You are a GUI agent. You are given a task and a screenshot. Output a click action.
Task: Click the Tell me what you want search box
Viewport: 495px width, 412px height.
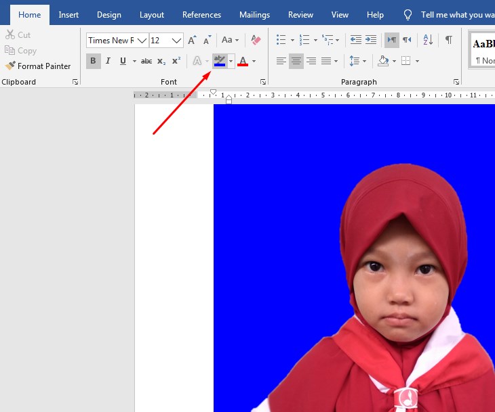[x=458, y=15]
